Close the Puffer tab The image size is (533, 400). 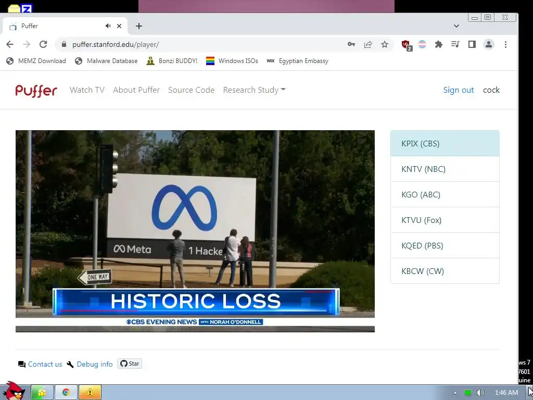[x=119, y=26]
